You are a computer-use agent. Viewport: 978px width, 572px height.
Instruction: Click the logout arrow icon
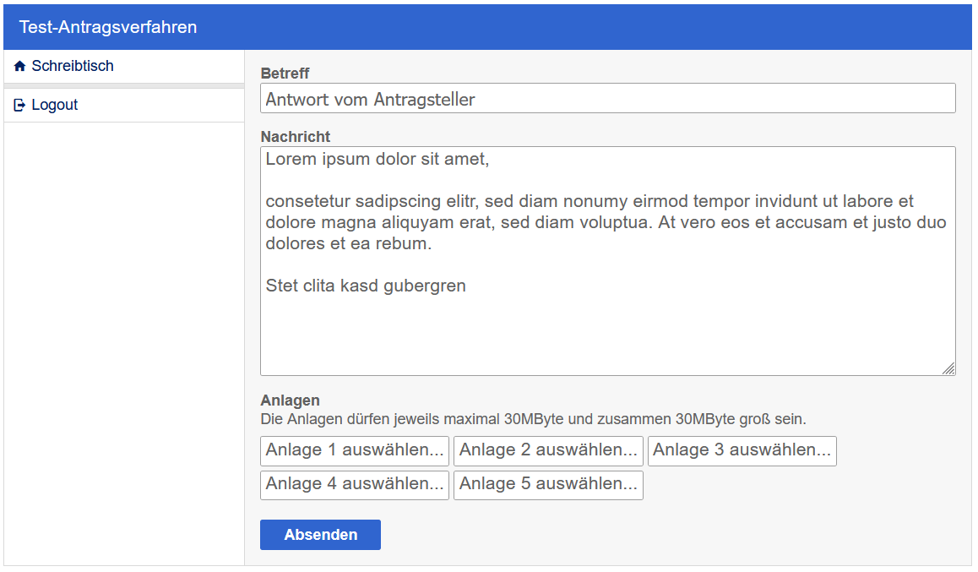pyautogui.click(x=20, y=106)
